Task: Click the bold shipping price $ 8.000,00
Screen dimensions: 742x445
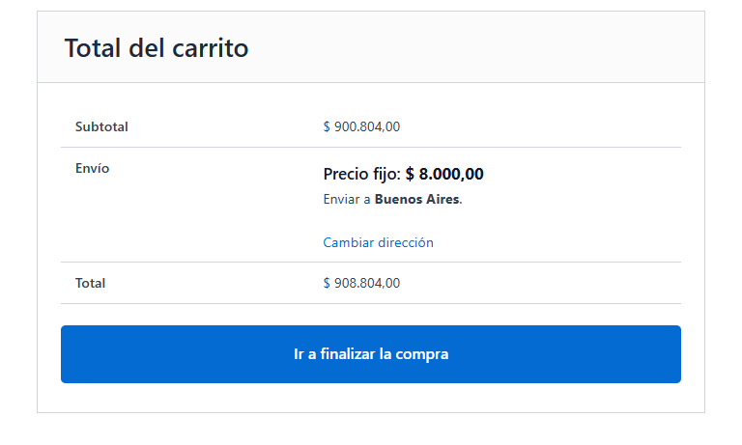Action: coord(444,175)
